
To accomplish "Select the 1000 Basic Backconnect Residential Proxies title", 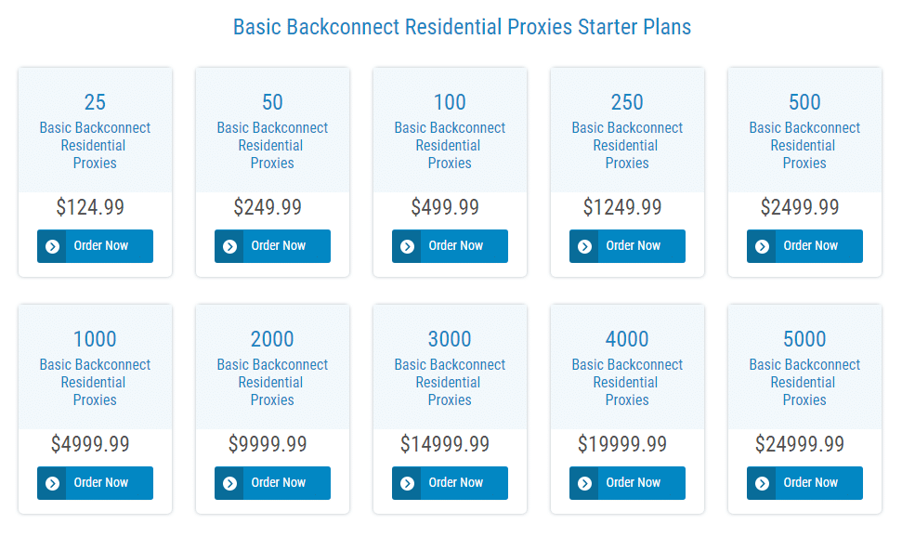I will click(95, 368).
